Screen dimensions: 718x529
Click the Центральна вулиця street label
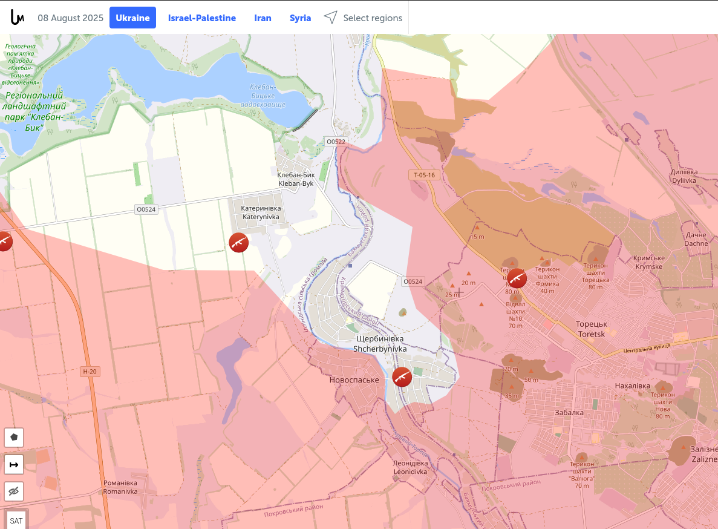(647, 347)
